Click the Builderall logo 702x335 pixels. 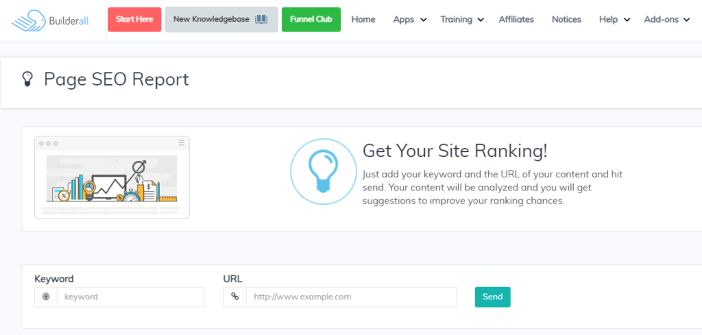coord(52,20)
